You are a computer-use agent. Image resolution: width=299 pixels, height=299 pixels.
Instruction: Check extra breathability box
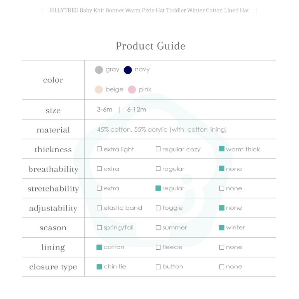[x=99, y=169]
